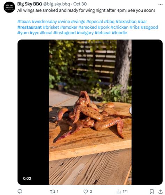Open the #yyc hashtag link

pyautogui.click(x=34, y=33)
